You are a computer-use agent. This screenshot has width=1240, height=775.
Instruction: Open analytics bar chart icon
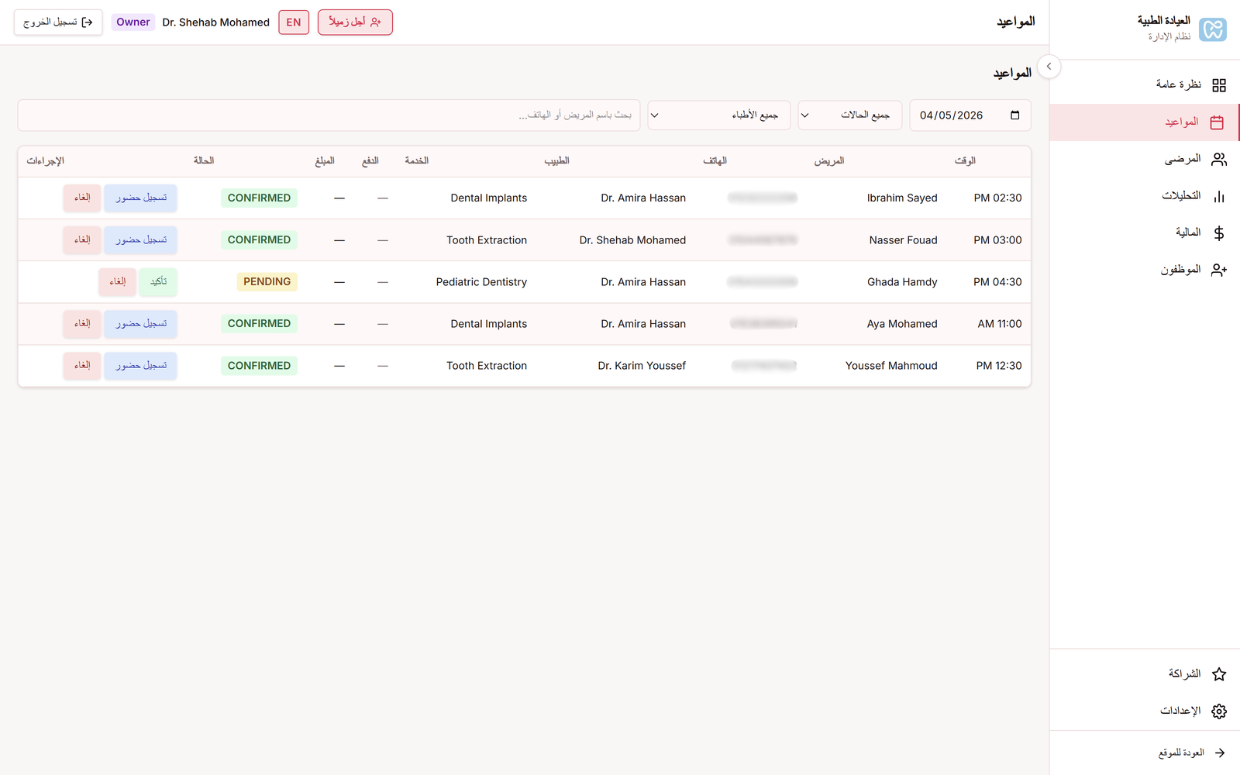(x=1218, y=196)
